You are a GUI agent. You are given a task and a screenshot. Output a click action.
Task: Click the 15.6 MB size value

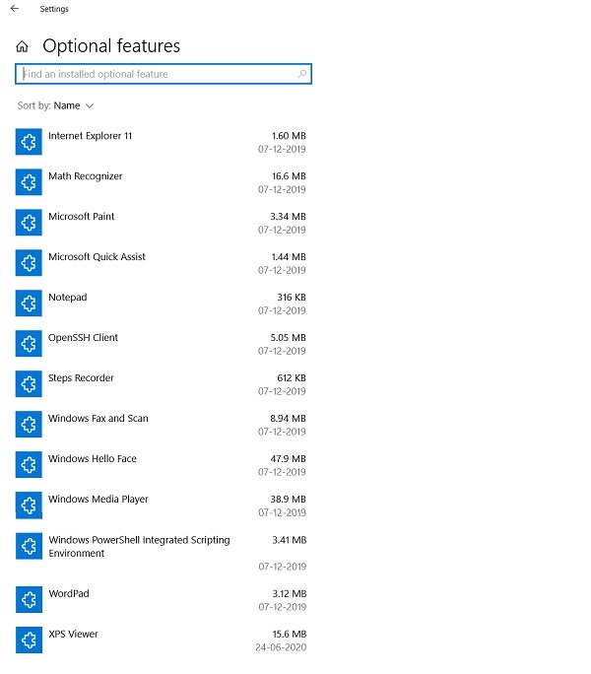[290, 635]
